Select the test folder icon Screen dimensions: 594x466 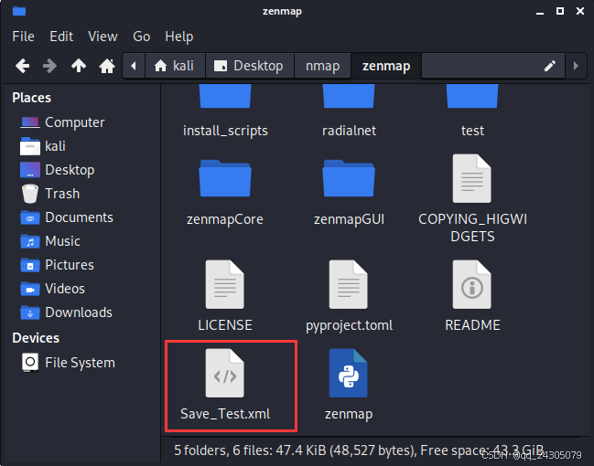[472, 97]
